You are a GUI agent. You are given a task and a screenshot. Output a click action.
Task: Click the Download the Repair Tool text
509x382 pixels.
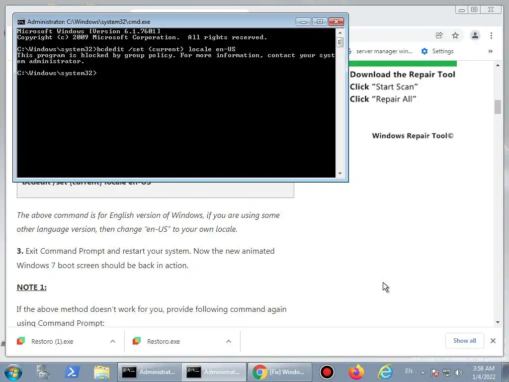point(403,75)
